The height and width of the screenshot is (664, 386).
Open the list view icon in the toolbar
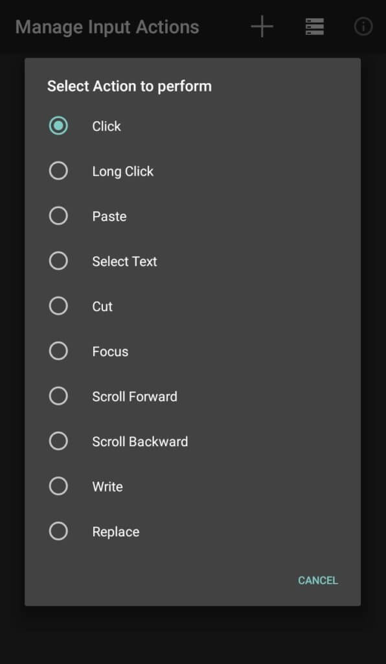314,27
